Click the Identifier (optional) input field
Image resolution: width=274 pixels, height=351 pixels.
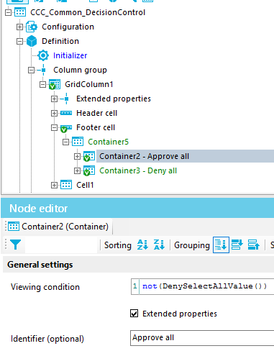click(202, 338)
